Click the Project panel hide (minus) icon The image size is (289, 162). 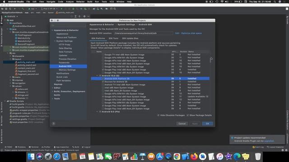click(89, 16)
